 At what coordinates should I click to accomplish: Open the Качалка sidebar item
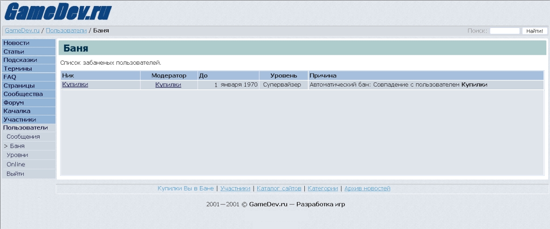(x=29, y=111)
